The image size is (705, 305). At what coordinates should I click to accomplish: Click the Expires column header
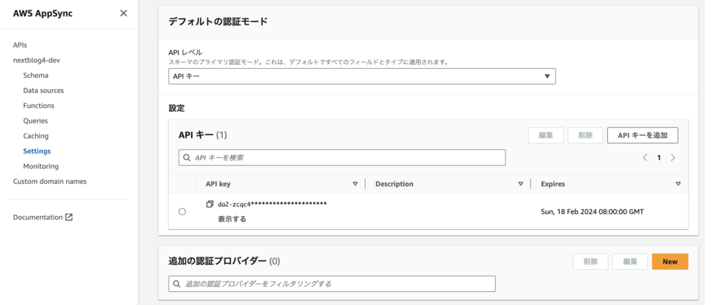click(553, 184)
